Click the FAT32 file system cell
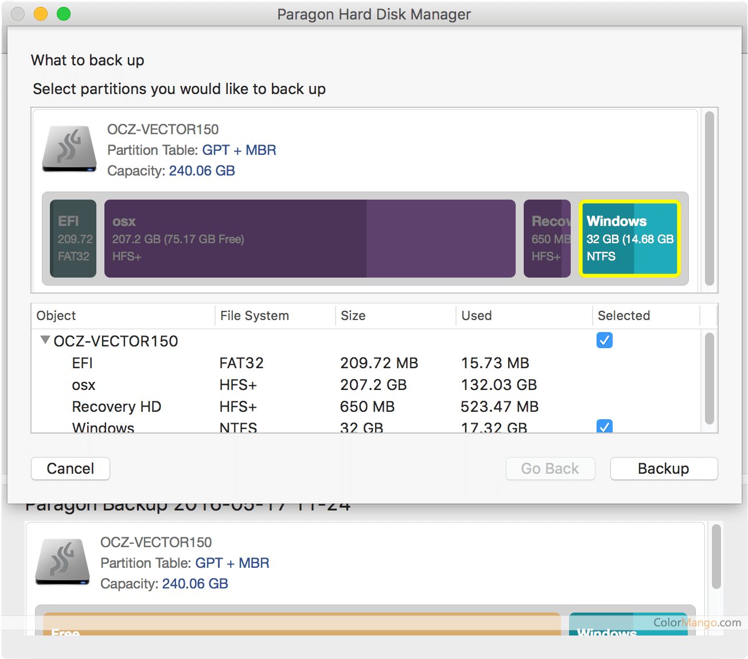This screenshot has height=659, width=748. coord(241,363)
